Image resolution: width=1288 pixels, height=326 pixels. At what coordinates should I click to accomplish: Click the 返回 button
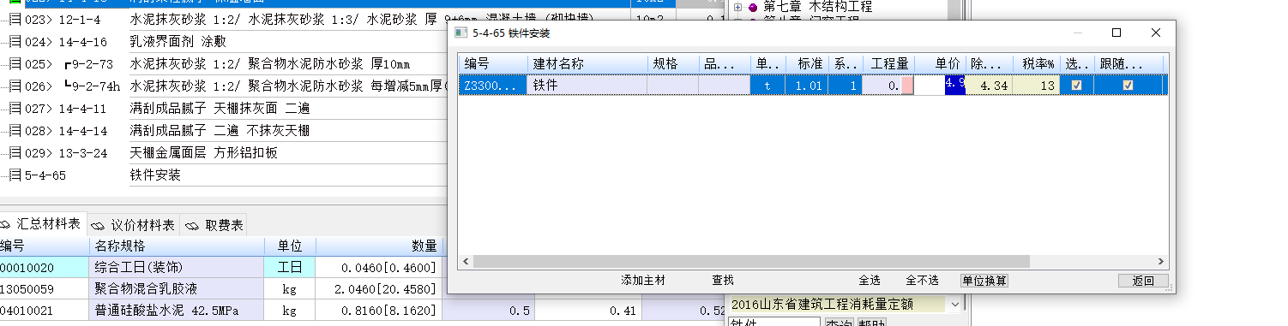click(x=1143, y=281)
